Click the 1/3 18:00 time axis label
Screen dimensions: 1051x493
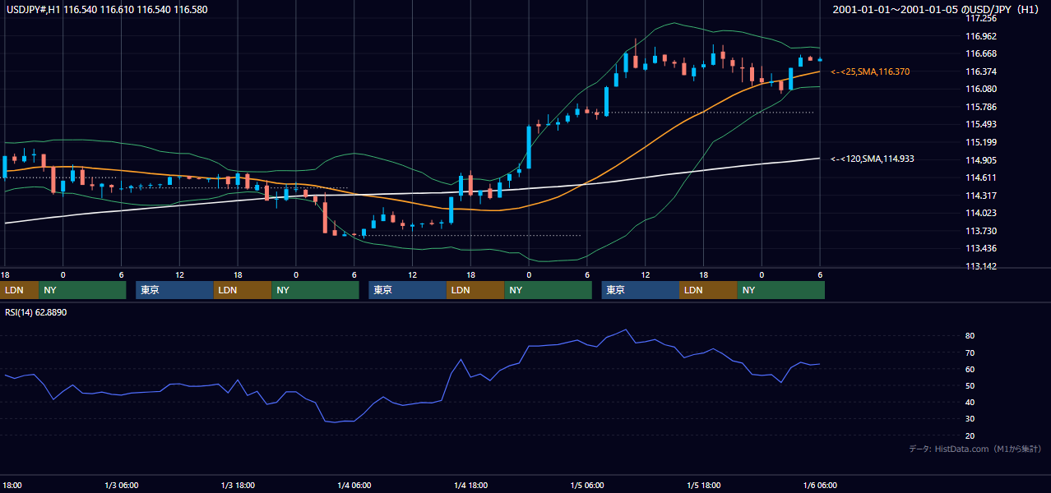point(238,485)
